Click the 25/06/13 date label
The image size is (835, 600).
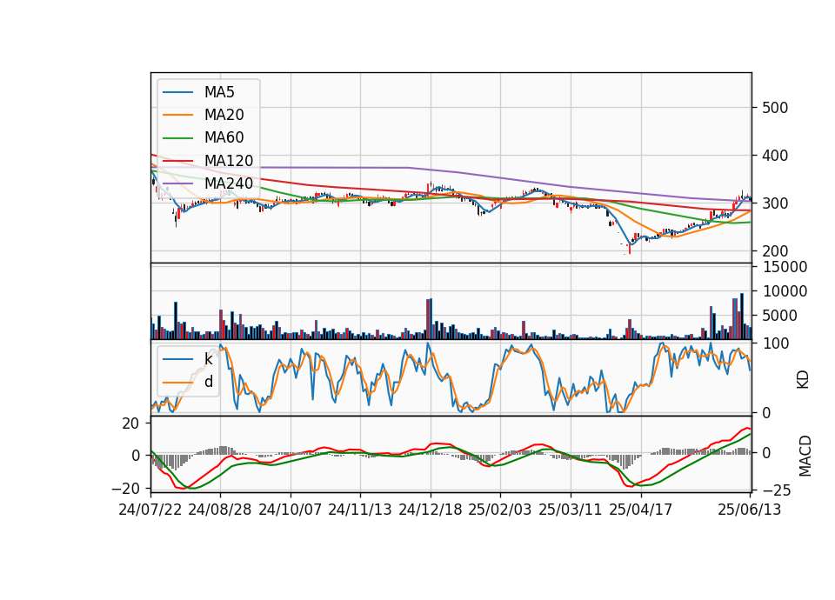(x=749, y=510)
